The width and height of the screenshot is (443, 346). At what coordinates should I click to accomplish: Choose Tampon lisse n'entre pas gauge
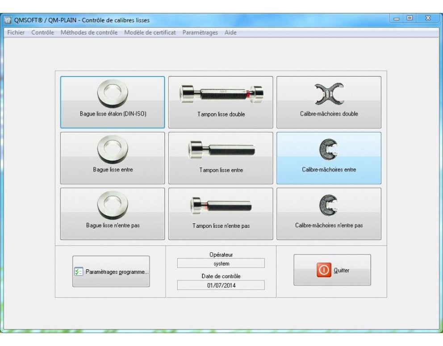pos(221,214)
